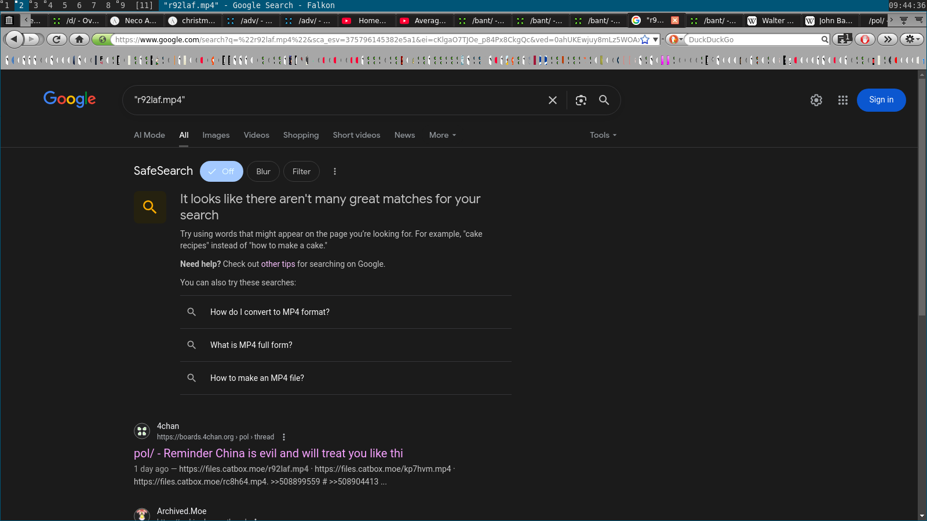Go forward with the browser forward arrow
Image resolution: width=927 pixels, height=521 pixels.
coord(33,39)
